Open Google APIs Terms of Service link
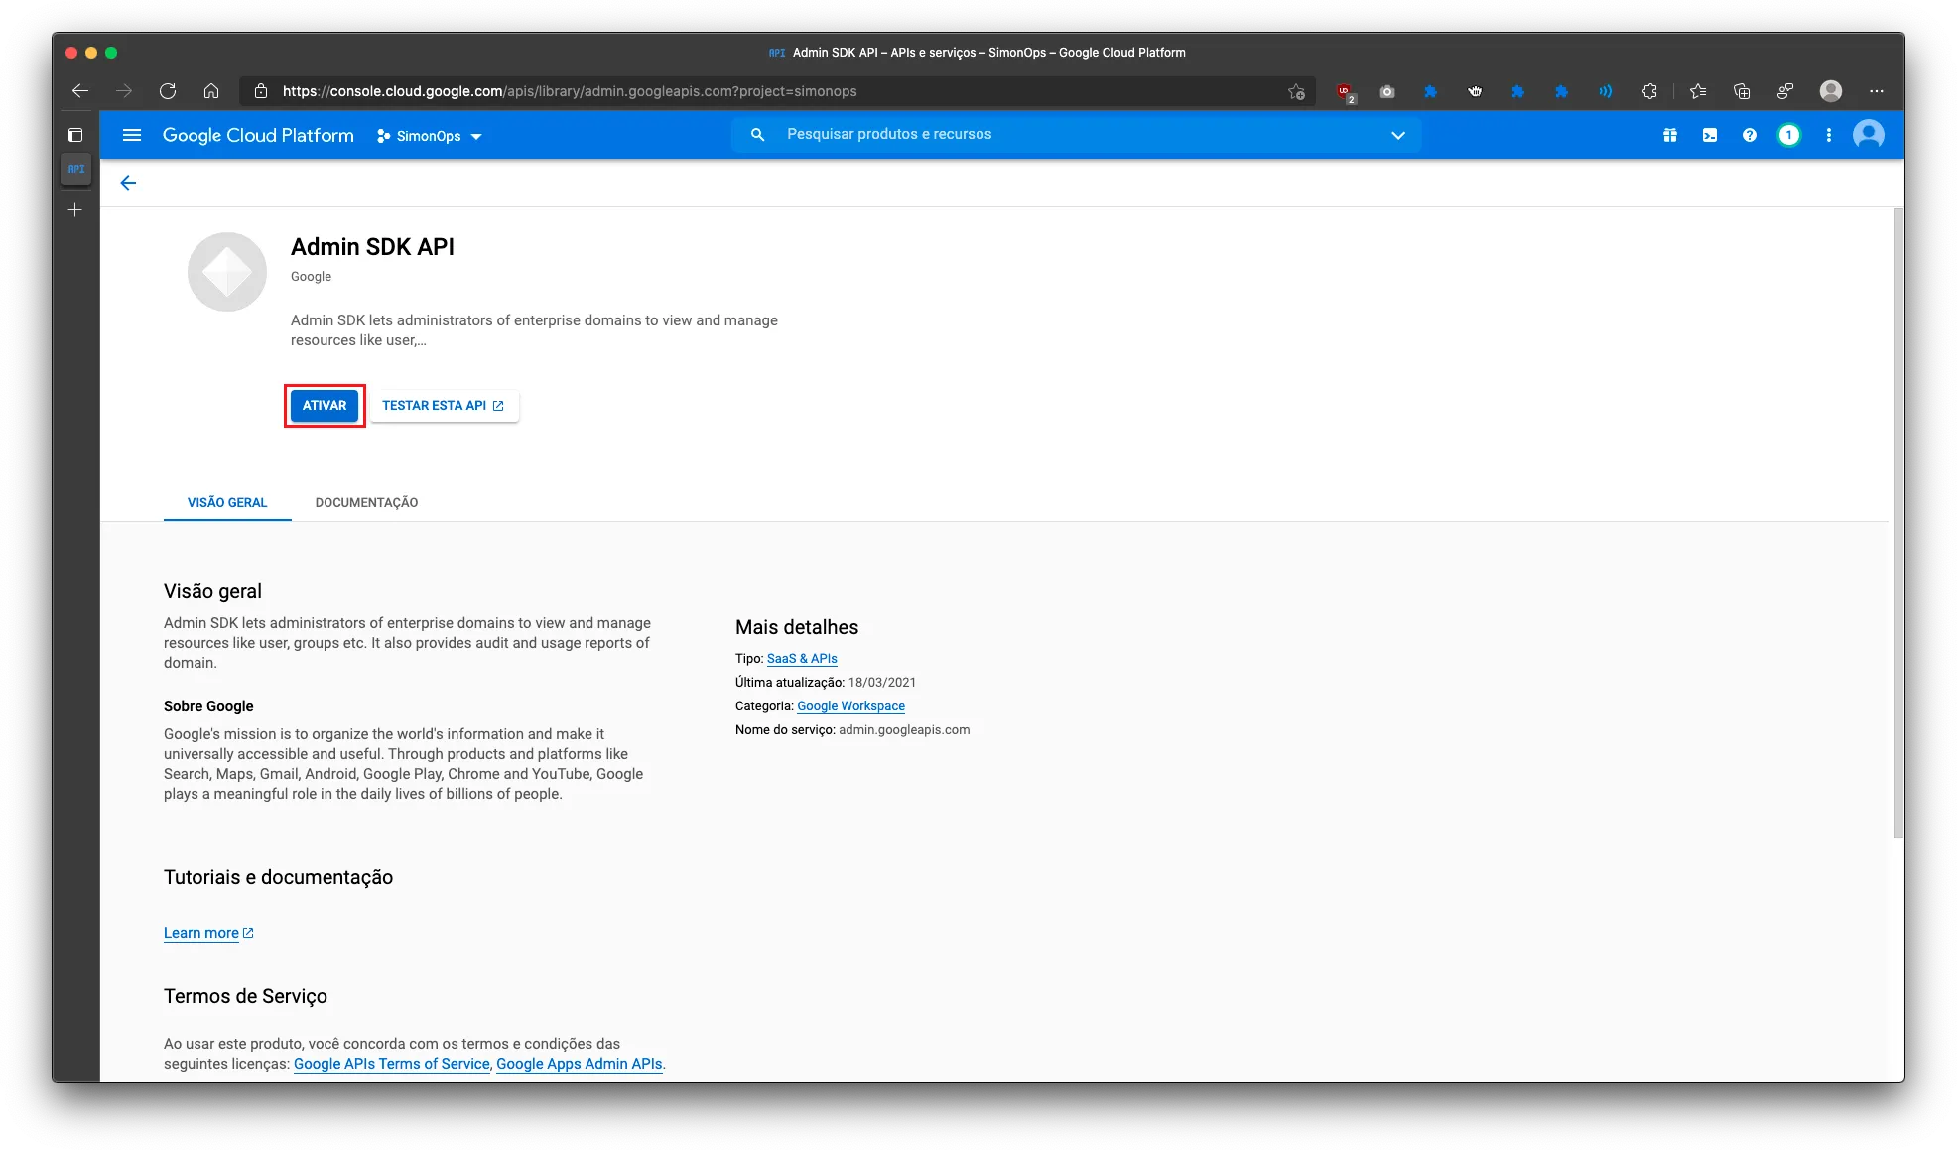This screenshot has width=1957, height=1150. [x=392, y=1064]
